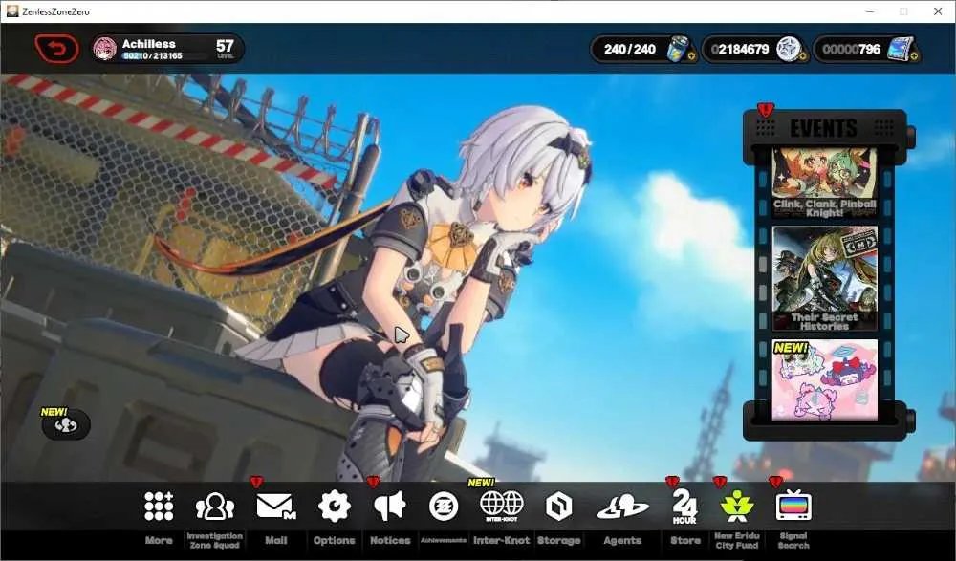This screenshot has height=561, width=956.
Task: Open the EVENTS panel header
Action: 824,128
